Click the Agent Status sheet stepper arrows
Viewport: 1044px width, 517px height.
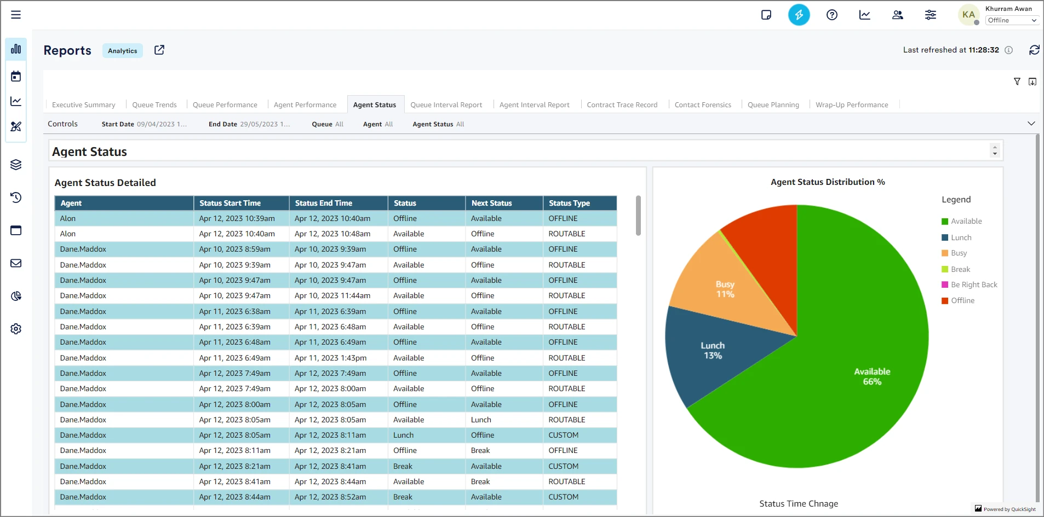click(x=995, y=150)
